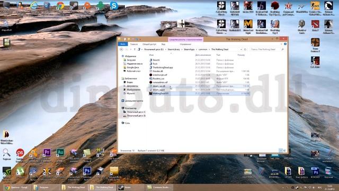The height and width of the screenshot is (191, 339).
Task: Switch to Steam in the taskbar
Action: tap(130, 187)
